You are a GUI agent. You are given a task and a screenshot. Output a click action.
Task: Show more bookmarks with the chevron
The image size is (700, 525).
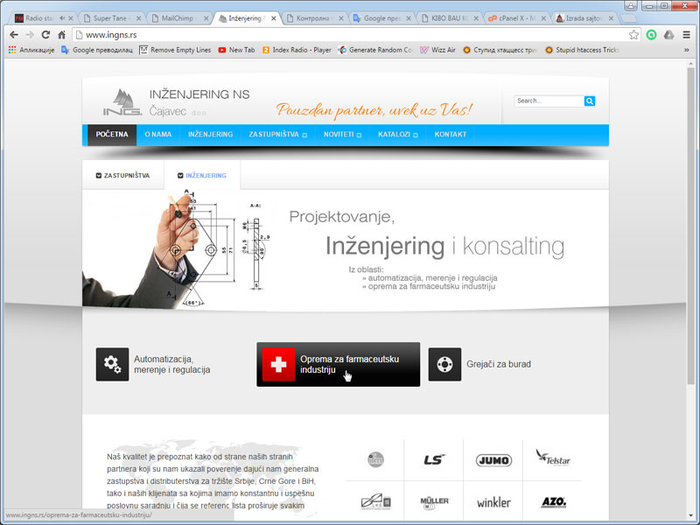click(x=687, y=50)
